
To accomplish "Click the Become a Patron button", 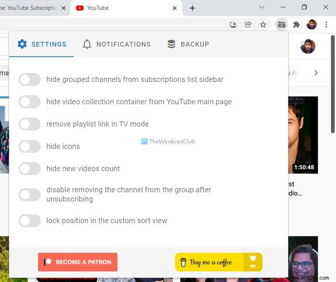I will coord(78,262).
